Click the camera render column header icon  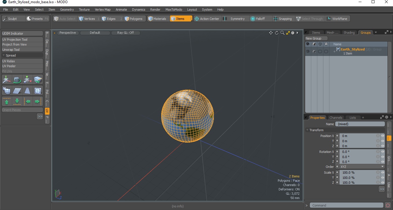[x=314, y=44]
